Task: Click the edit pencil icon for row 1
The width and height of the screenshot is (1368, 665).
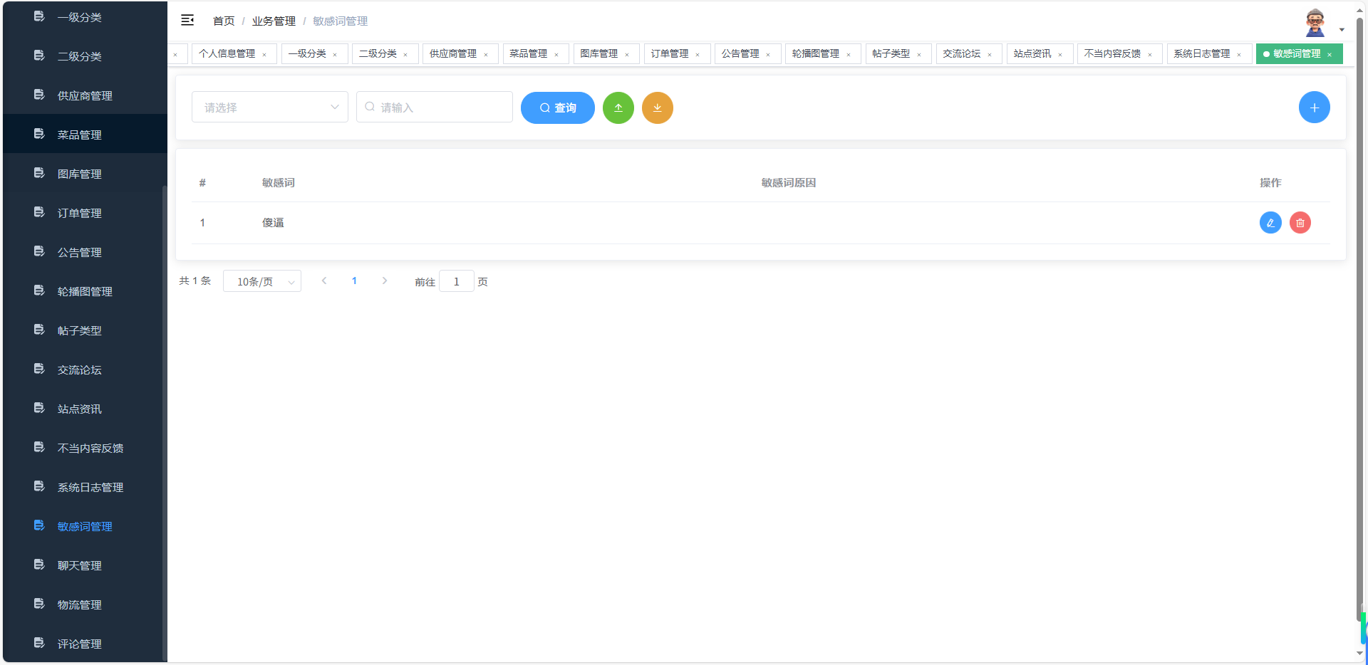Action: tap(1271, 222)
